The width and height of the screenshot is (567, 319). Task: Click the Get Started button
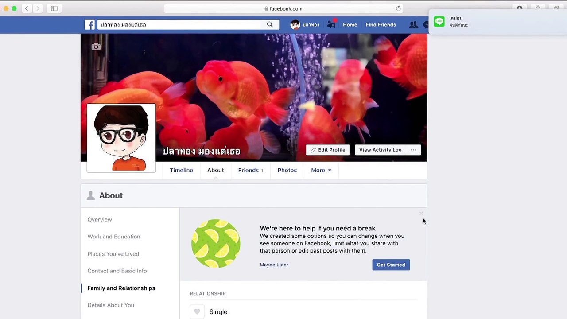(391, 265)
